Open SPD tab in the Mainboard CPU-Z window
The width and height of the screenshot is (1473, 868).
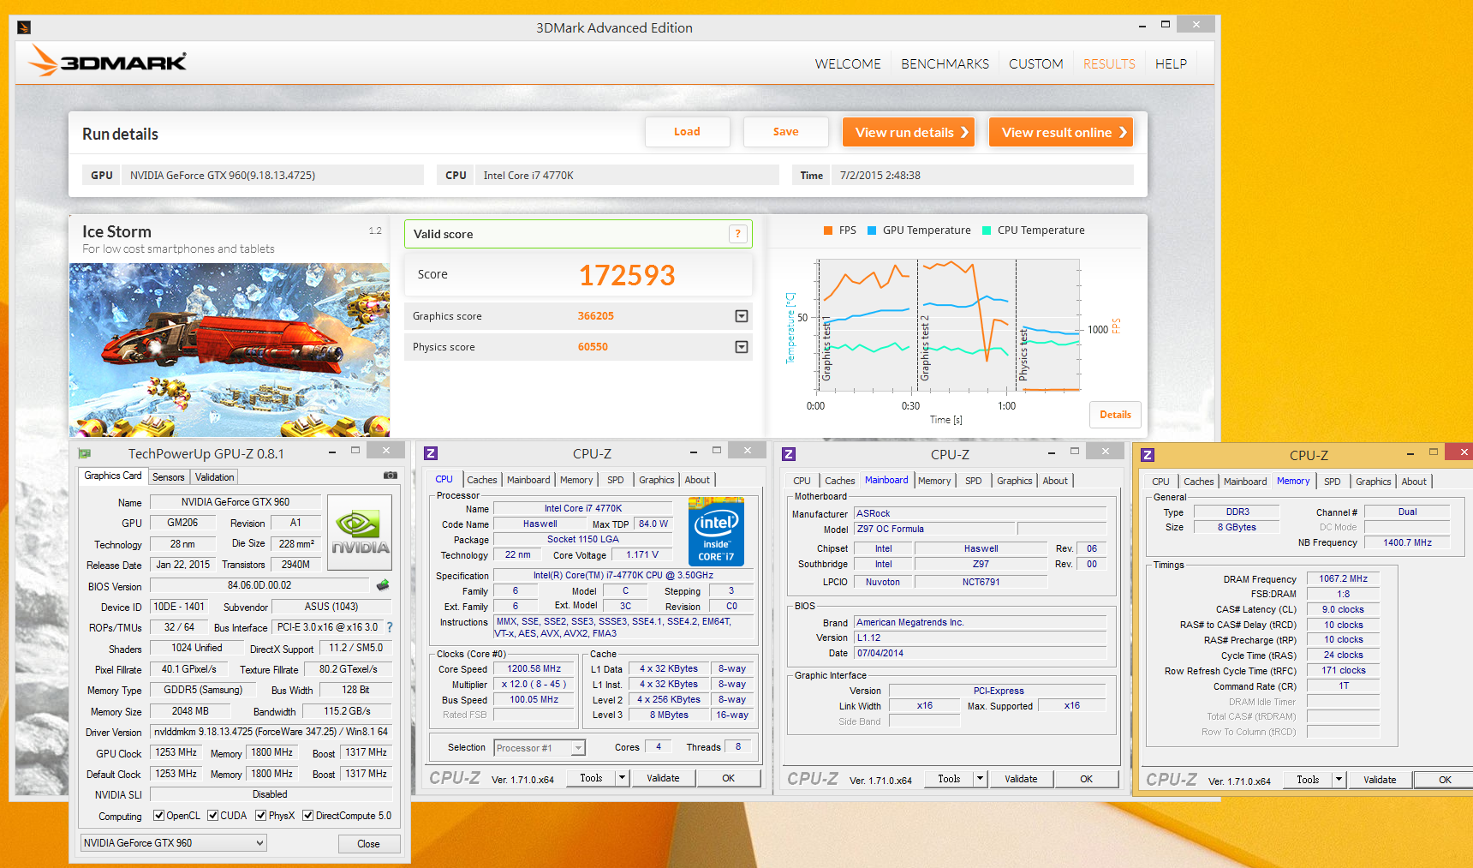tap(974, 481)
